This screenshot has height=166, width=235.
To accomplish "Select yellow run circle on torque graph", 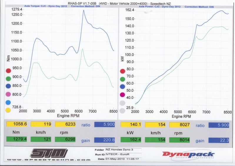I will (8, 110).
